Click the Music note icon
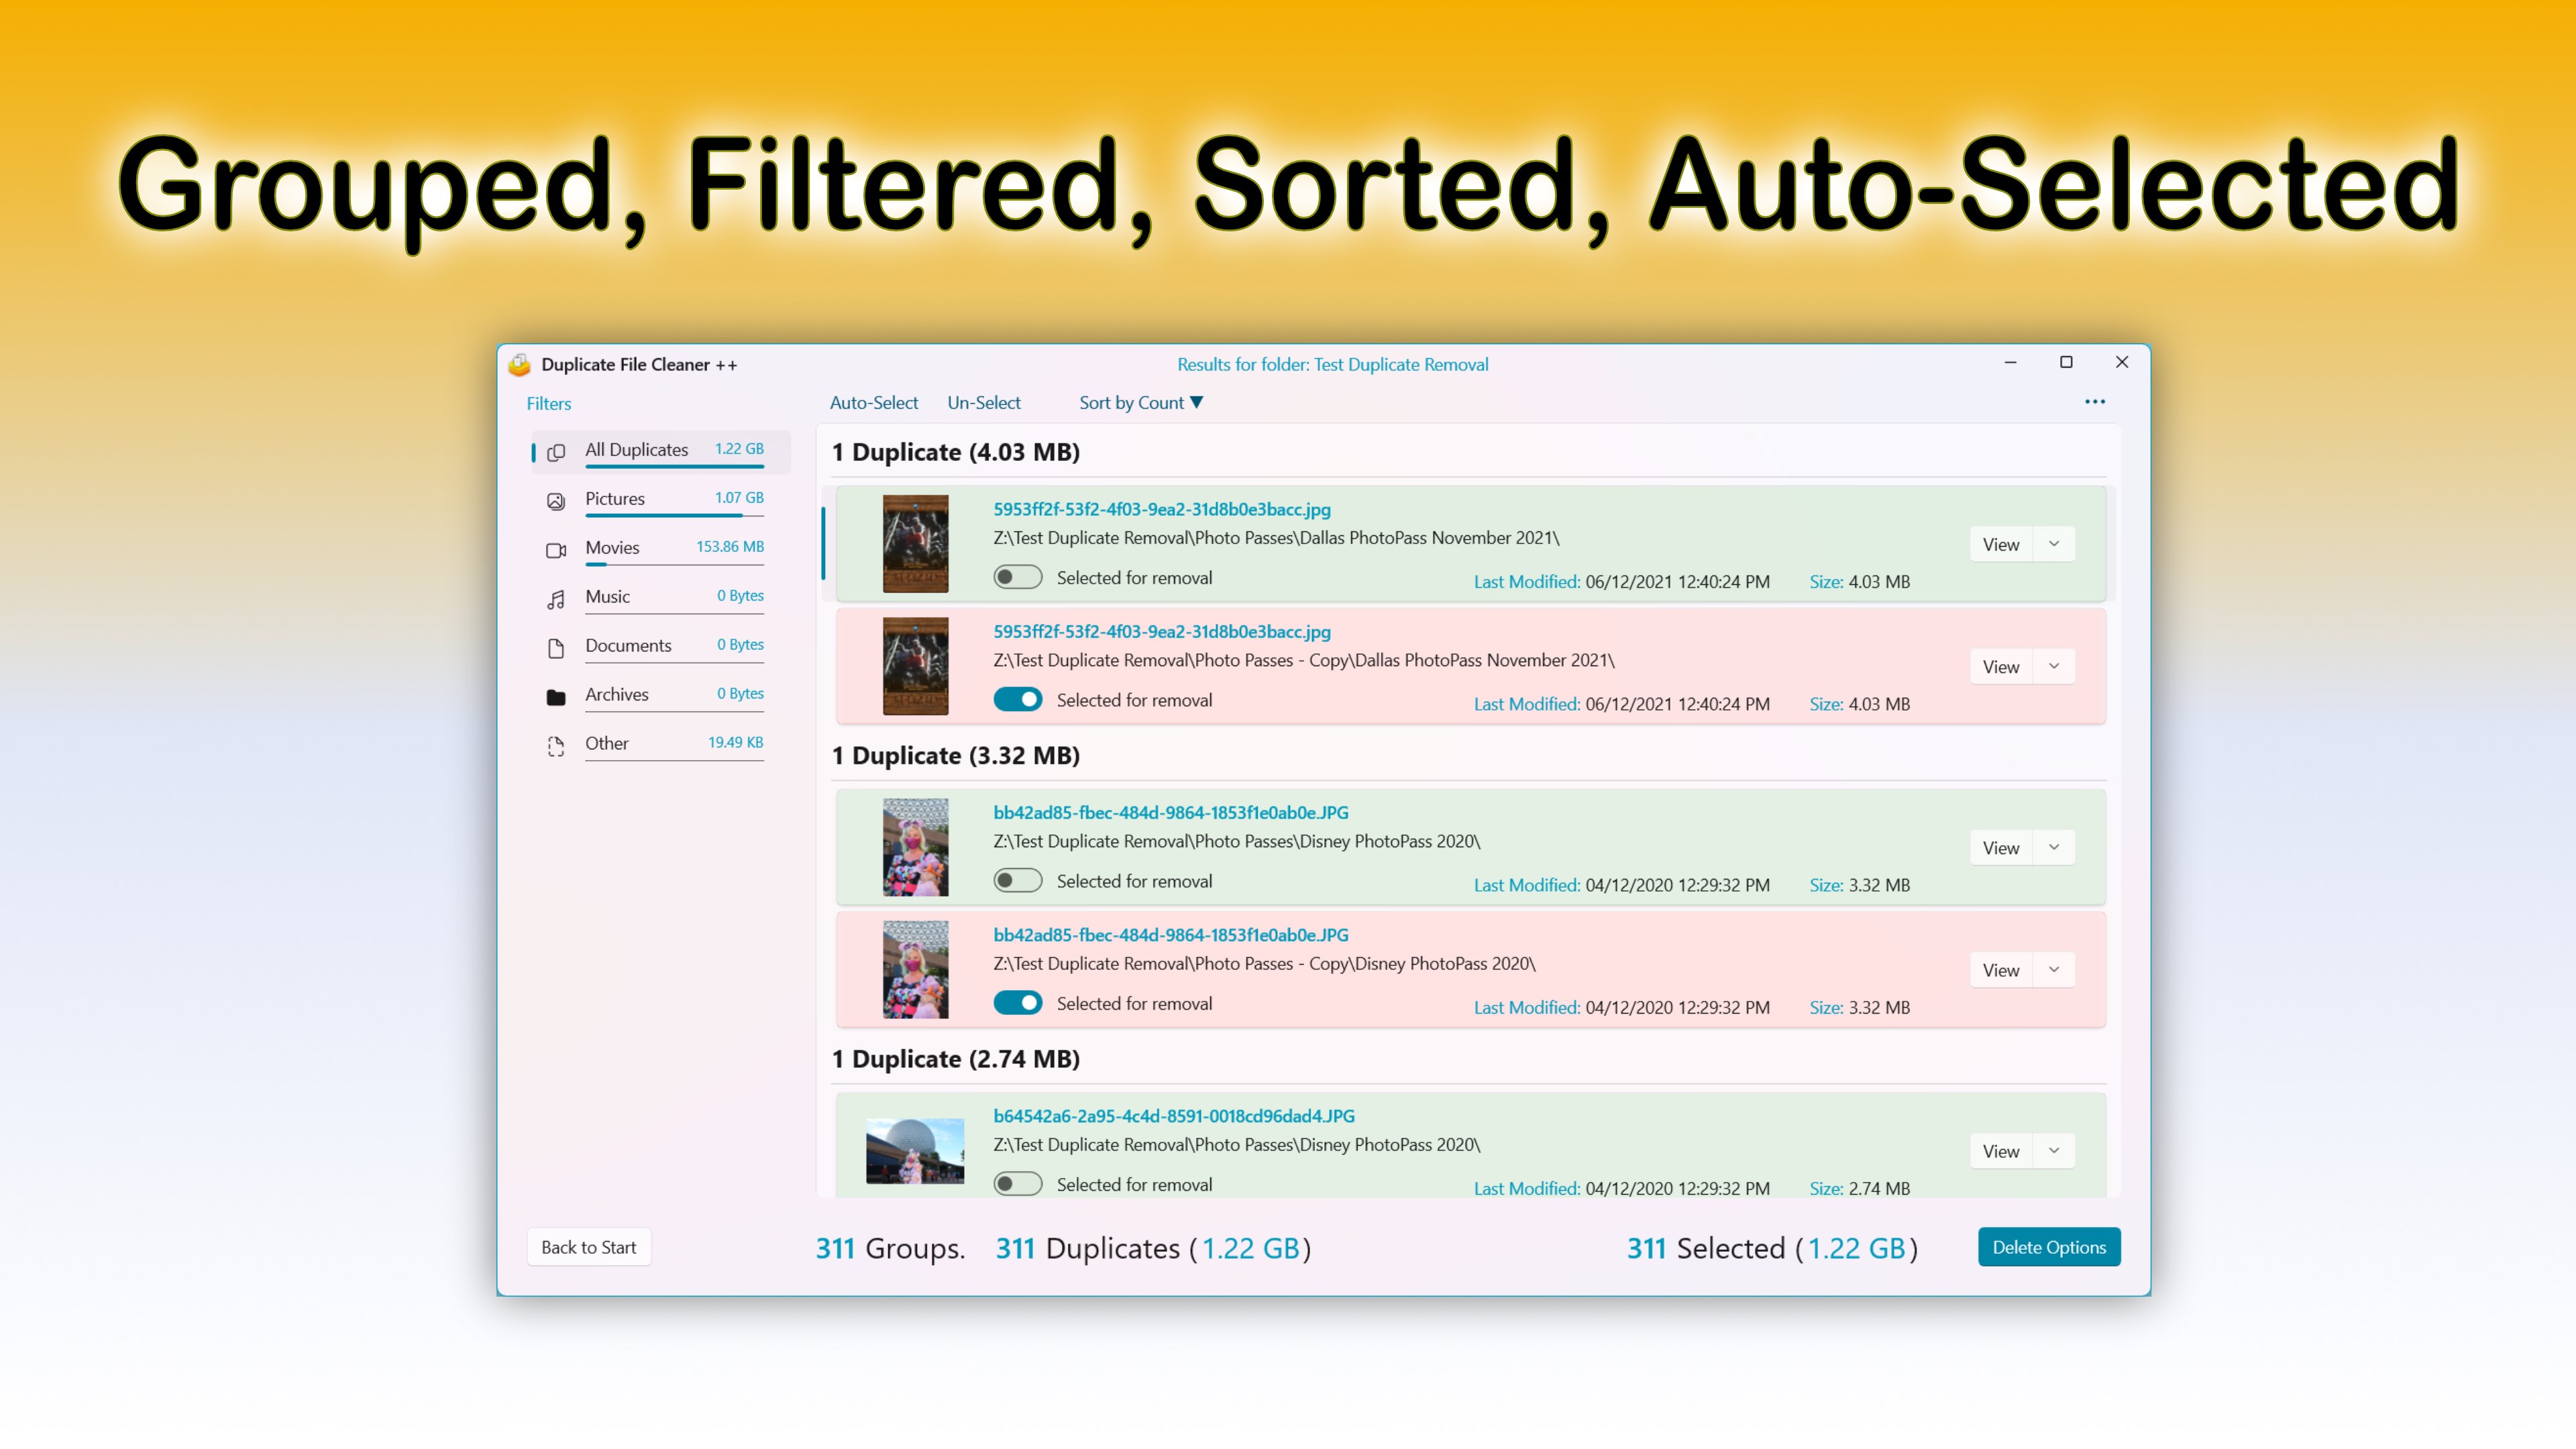This screenshot has height=1449, width=2576. (556, 599)
